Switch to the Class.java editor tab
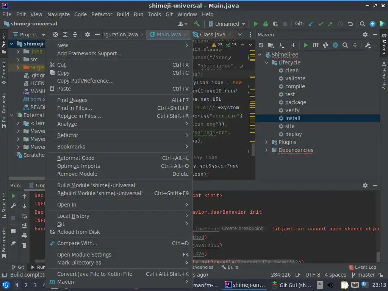The width and height of the screenshot is (388, 291). click(212, 34)
